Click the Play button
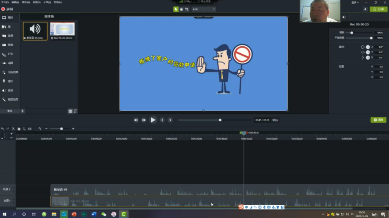Screen dimensions: 389x218 coord(153,120)
